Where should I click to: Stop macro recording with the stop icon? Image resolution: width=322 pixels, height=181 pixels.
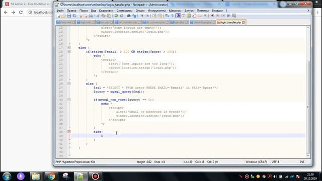[x=218, y=16]
